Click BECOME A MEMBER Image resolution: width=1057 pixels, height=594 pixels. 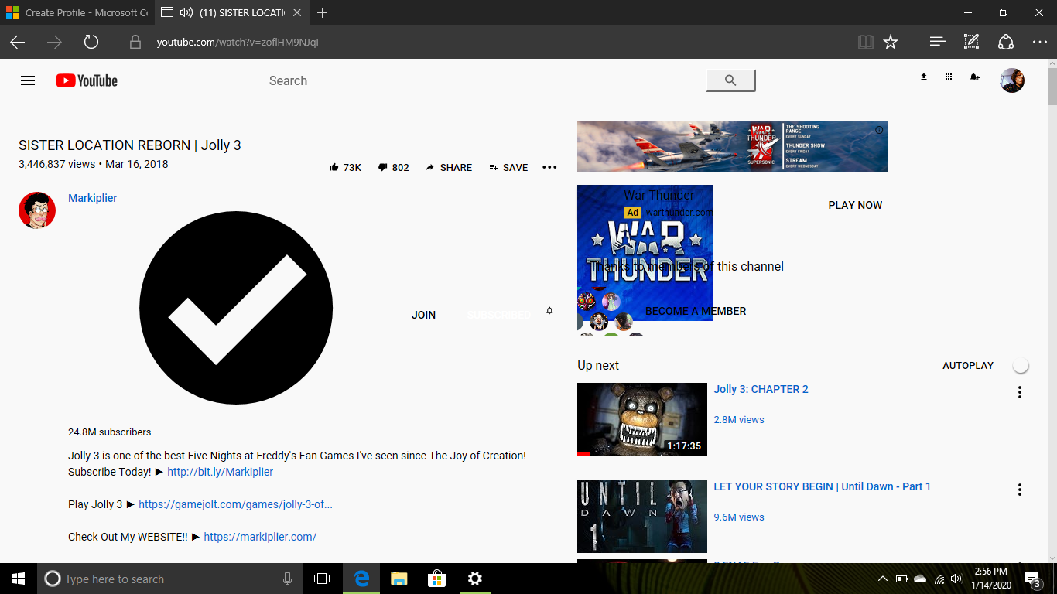click(696, 311)
